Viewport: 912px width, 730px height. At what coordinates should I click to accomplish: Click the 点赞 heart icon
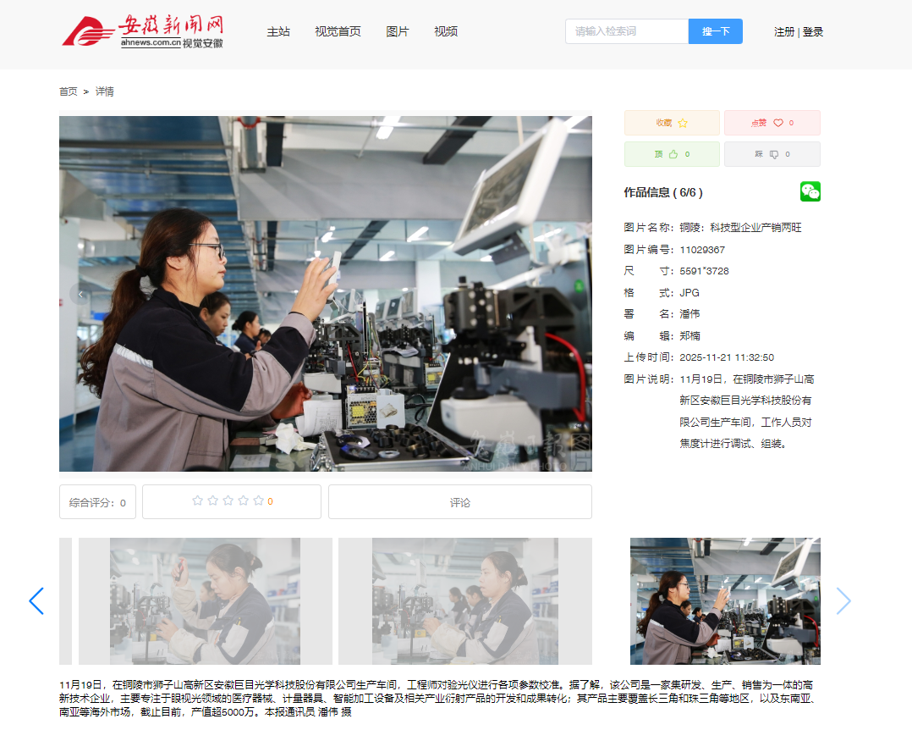pyautogui.click(x=778, y=123)
